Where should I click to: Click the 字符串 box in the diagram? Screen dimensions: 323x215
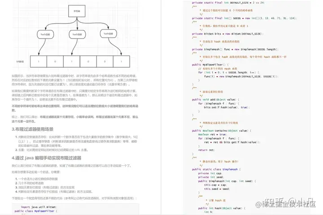[x=77, y=11]
